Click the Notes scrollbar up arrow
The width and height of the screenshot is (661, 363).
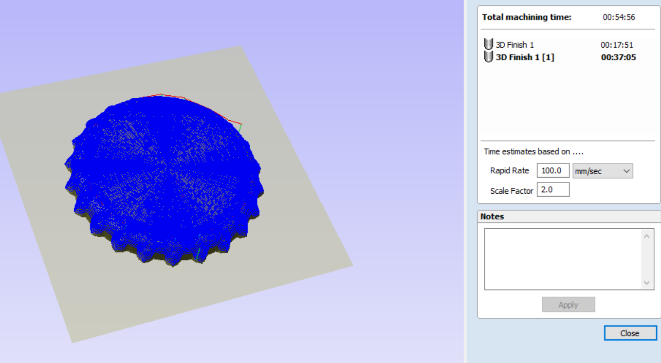[x=646, y=236]
